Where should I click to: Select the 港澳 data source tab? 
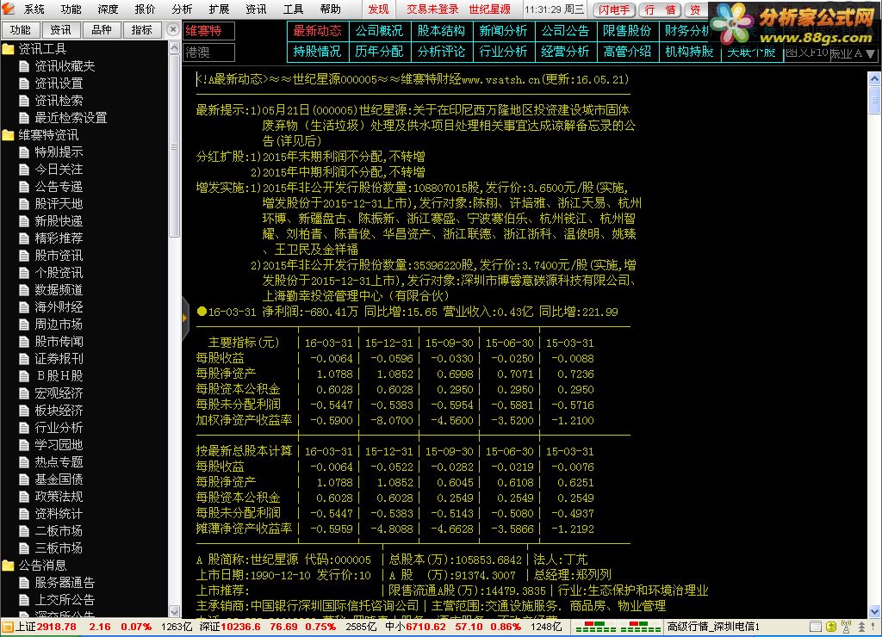point(208,53)
